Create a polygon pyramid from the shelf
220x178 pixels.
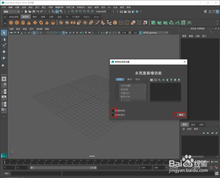coord(47,23)
